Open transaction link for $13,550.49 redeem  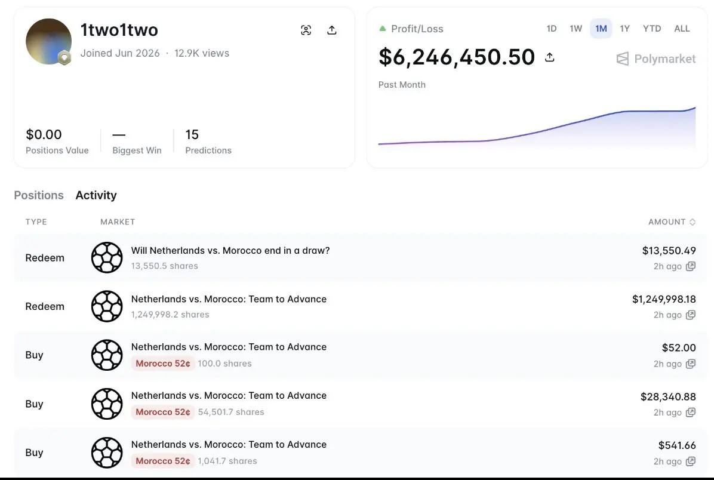coord(691,266)
